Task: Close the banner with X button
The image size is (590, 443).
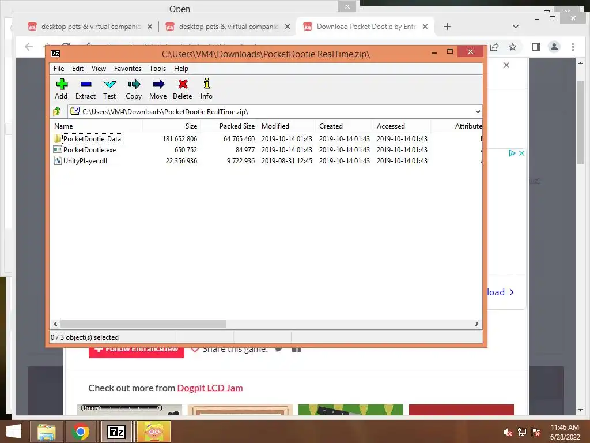Action: (x=506, y=65)
